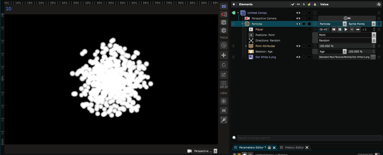This screenshot has height=155, width=383.
Task: Toggle the Player row color tag checkbox
Action: coord(309,30)
